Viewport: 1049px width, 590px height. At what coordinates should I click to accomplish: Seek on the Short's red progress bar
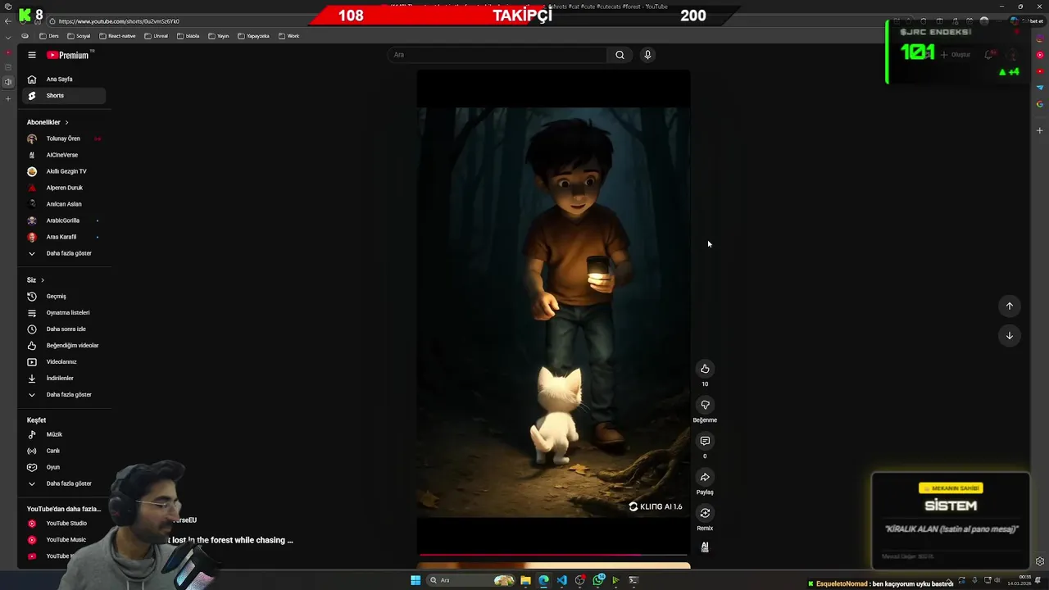coord(553,555)
